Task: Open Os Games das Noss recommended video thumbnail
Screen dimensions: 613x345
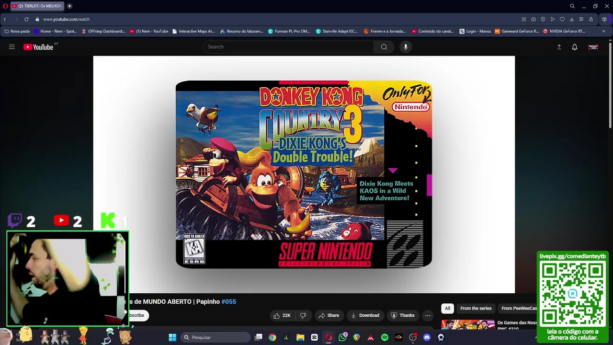Action: 468,324
